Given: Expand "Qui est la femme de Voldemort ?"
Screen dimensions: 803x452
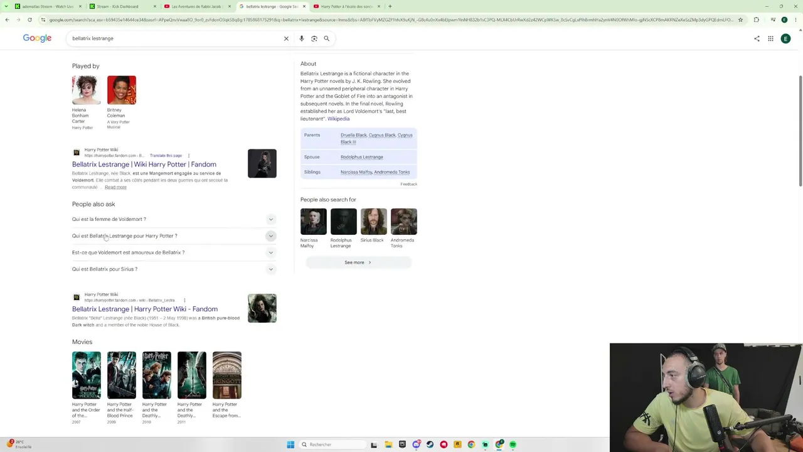Looking at the screenshot, I should pyautogui.click(x=174, y=219).
